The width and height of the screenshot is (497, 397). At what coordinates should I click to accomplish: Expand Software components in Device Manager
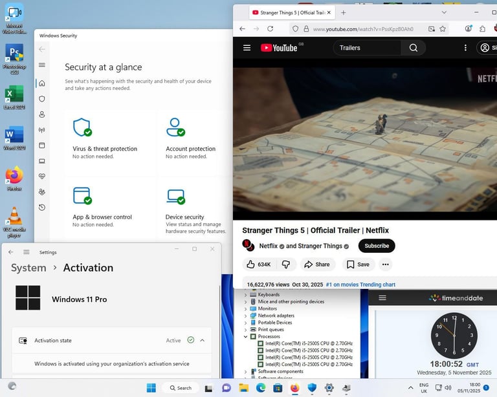click(246, 372)
